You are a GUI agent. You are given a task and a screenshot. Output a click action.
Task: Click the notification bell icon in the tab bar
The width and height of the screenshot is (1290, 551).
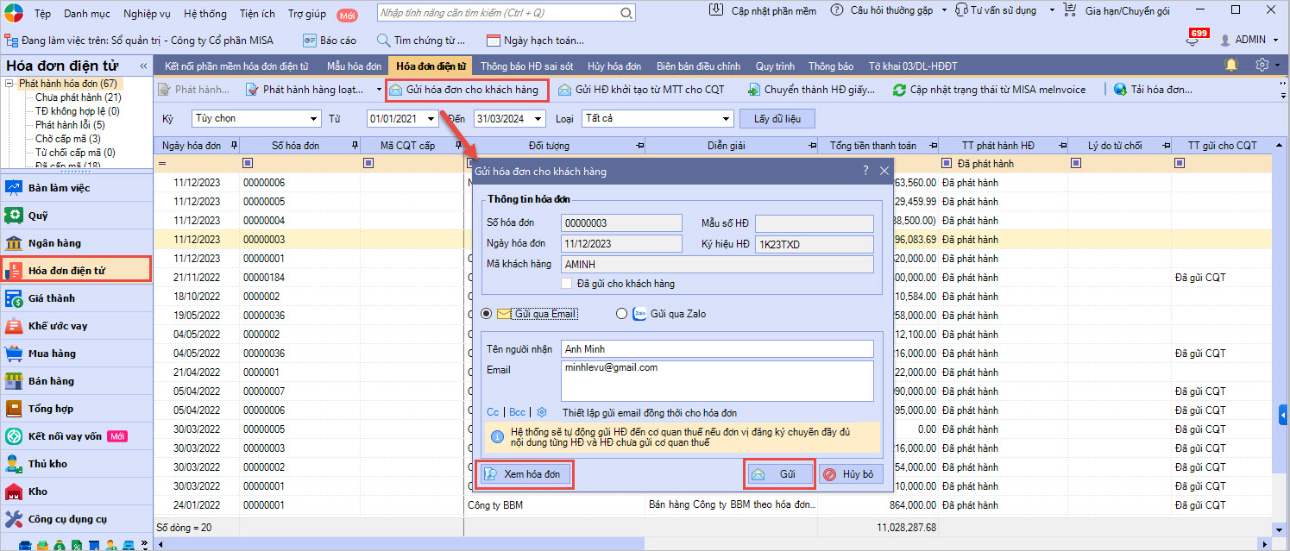click(x=1230, y=66)
